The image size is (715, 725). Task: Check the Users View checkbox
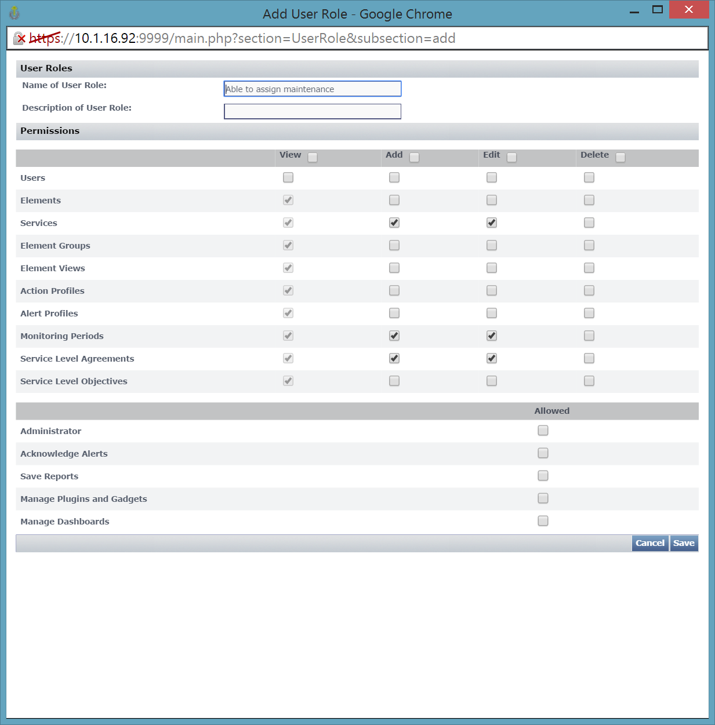coord(288,177)
